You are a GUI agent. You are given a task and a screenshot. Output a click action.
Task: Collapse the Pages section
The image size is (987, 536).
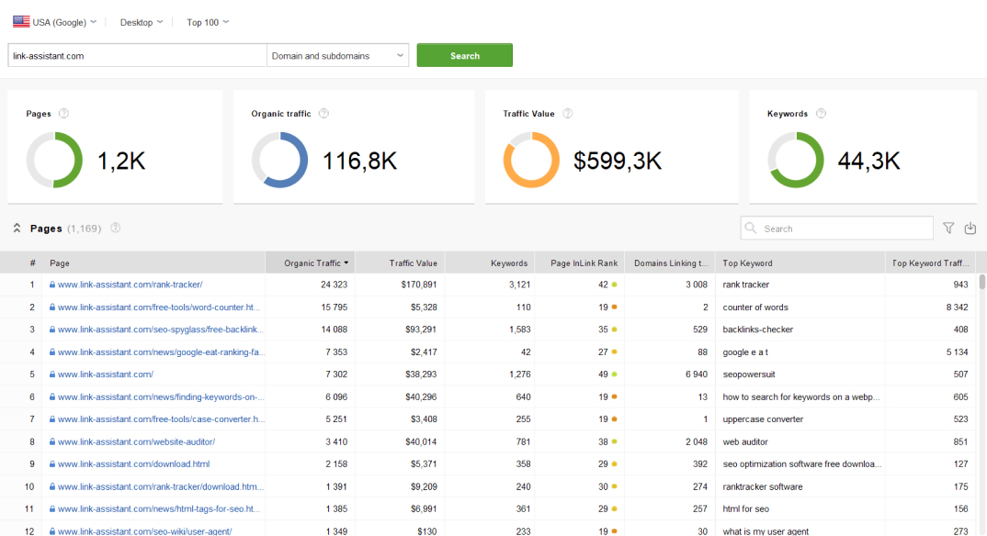click(x=17, y=229)
